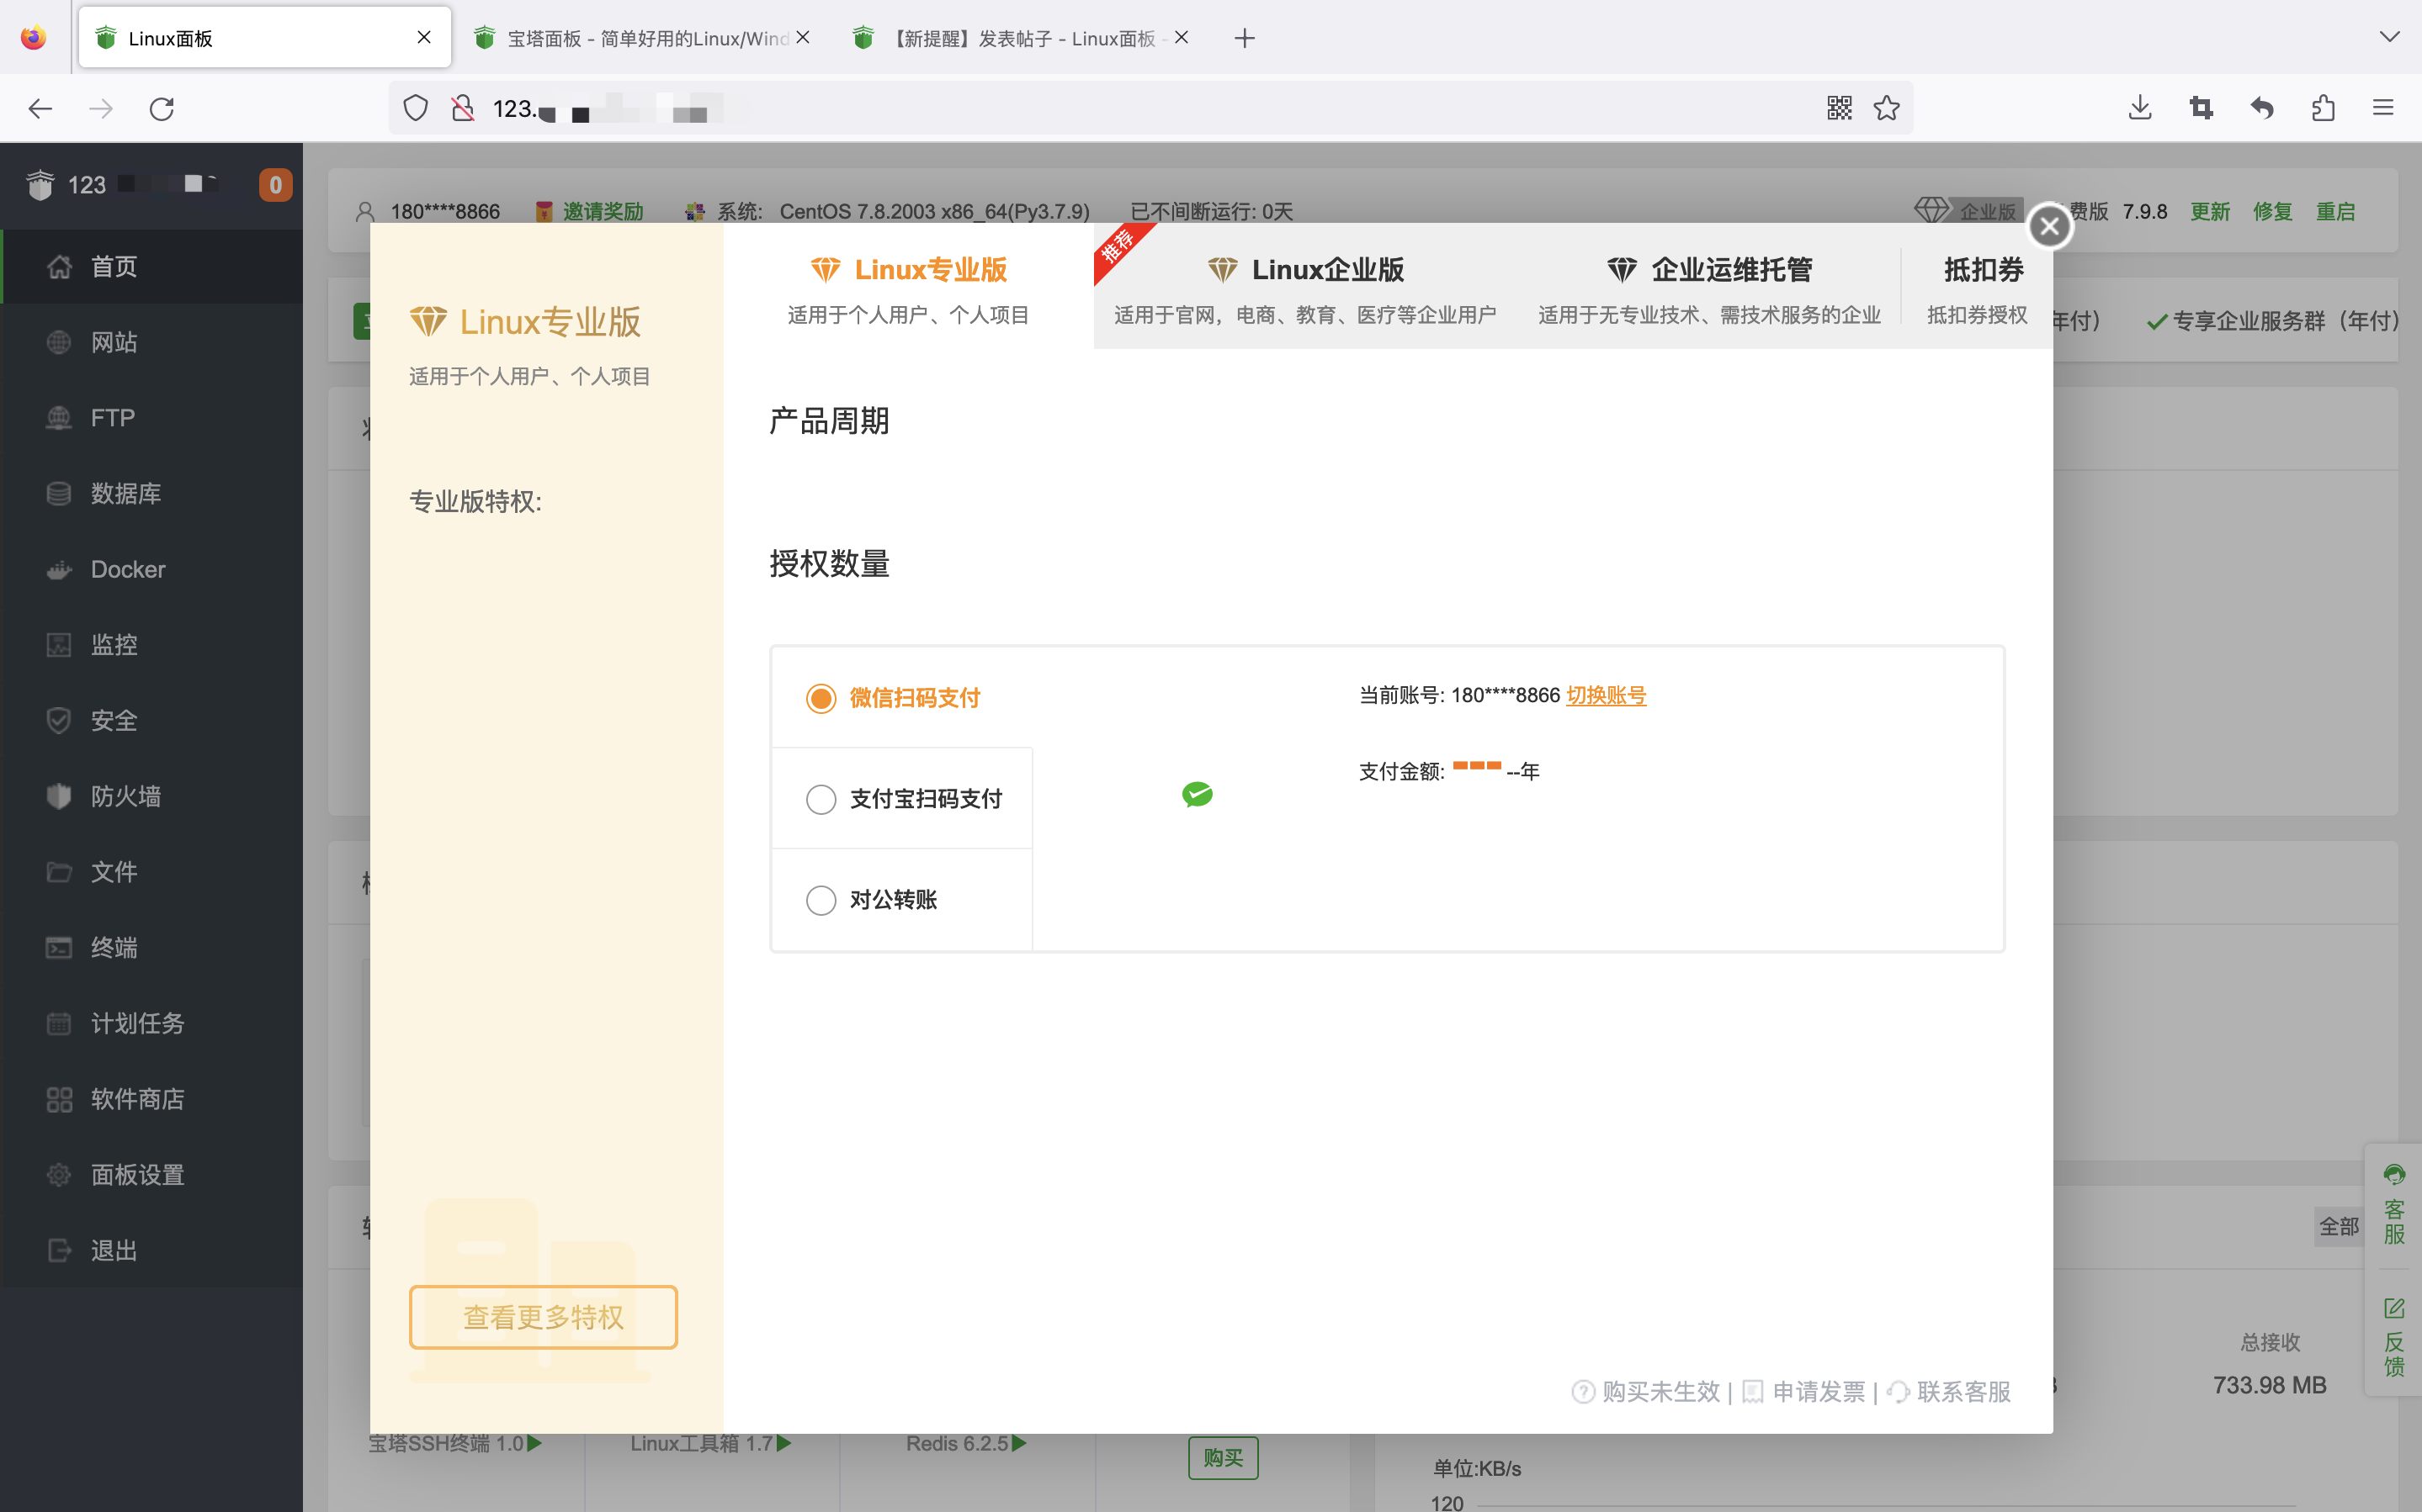
Task: Open 计划任务 in the sidebar
Action: 152,1023
